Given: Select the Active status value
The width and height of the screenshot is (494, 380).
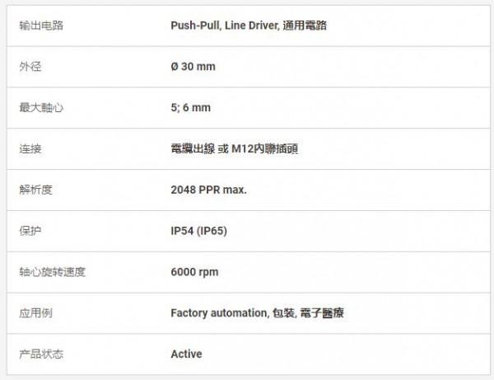Looking at the screenshot, I should [186, 354].
